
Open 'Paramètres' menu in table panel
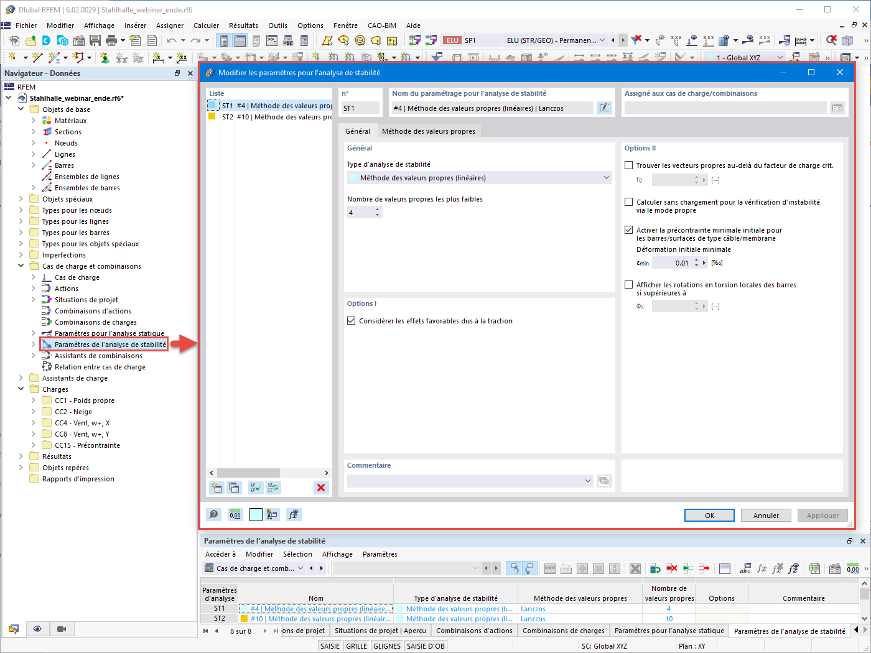[x=380, y=554]
